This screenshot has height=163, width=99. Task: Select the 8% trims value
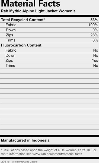coord(95,40)
